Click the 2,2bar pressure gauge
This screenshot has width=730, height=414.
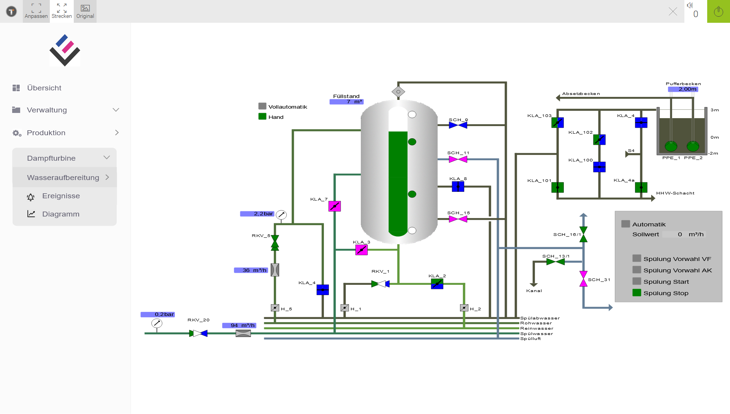(281, 215)
